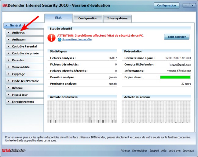This screenshot has width=198, height=157.
Task: Click the Dernière analyse jamais value
Action: (x=113, y=77)
